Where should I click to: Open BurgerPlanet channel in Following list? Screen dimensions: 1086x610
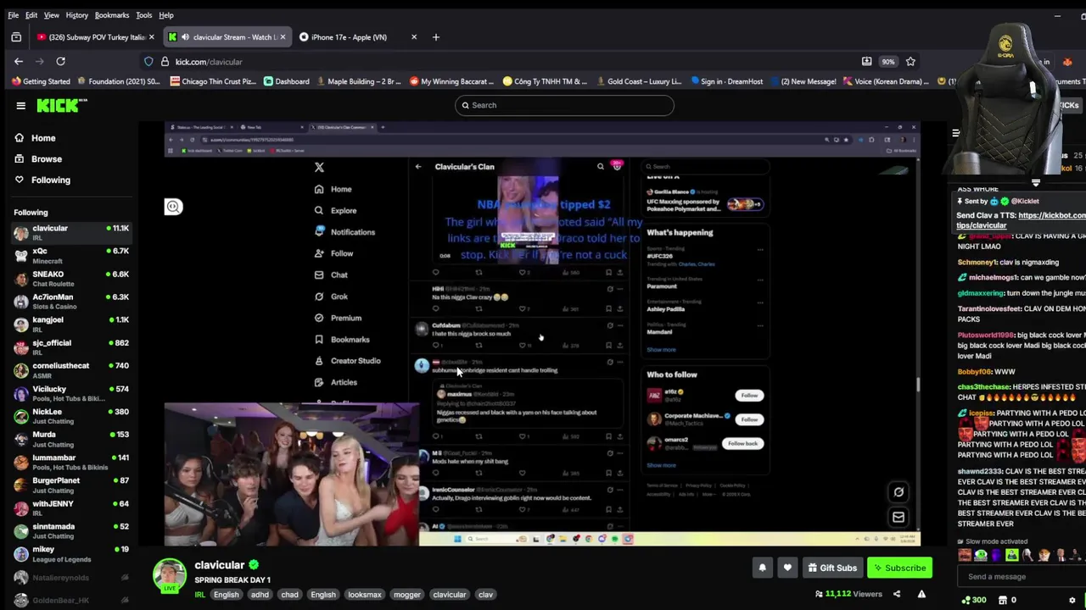(x=71, y=485)
